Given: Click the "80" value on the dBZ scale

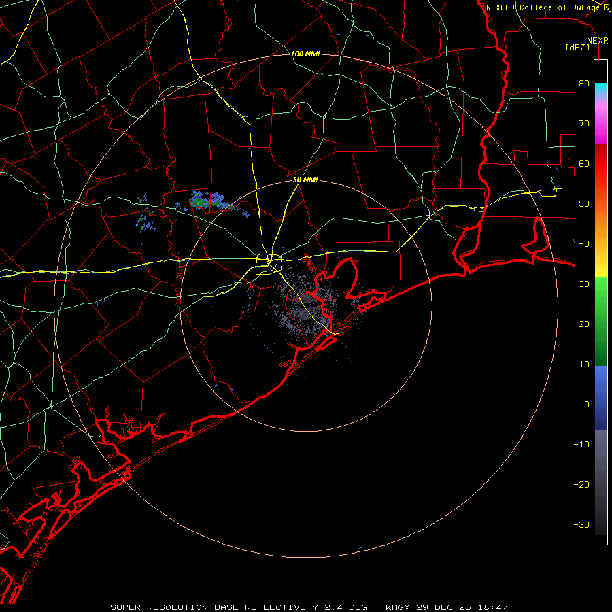Looking at the screenshot, I should pos(584,84).
